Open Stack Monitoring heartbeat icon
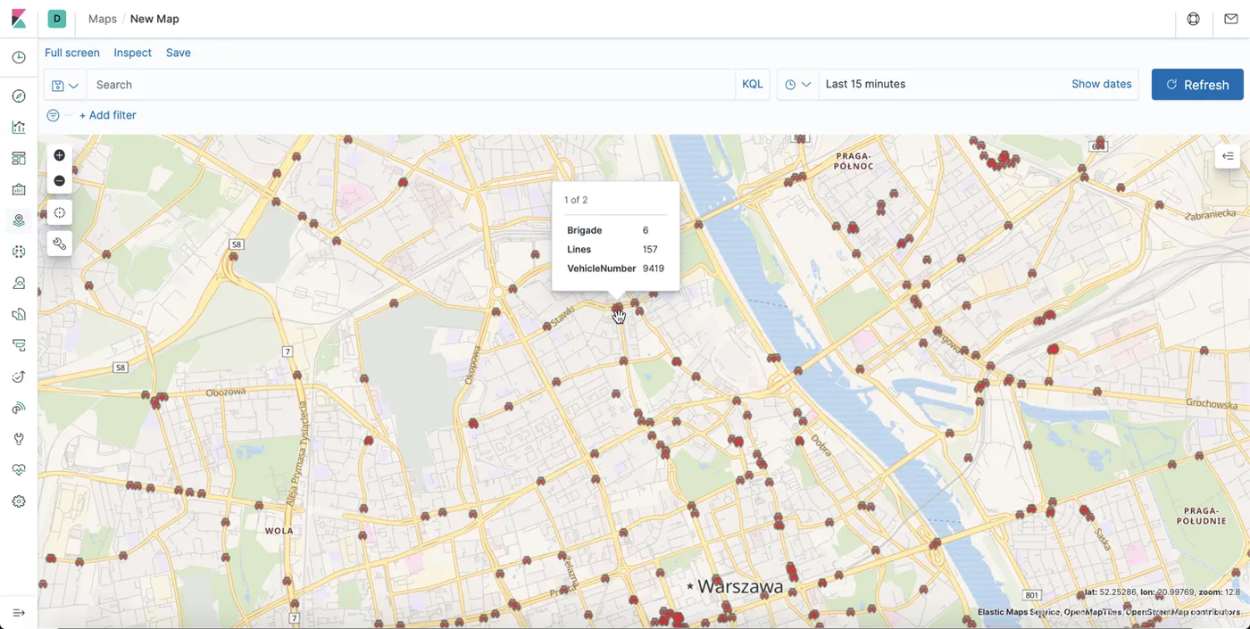This screenshot has width=1250, height=629. [x=19, y=470]
